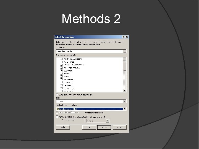
Task: Click the 'Newberry' layer name
Action: (x=68, y=71)
